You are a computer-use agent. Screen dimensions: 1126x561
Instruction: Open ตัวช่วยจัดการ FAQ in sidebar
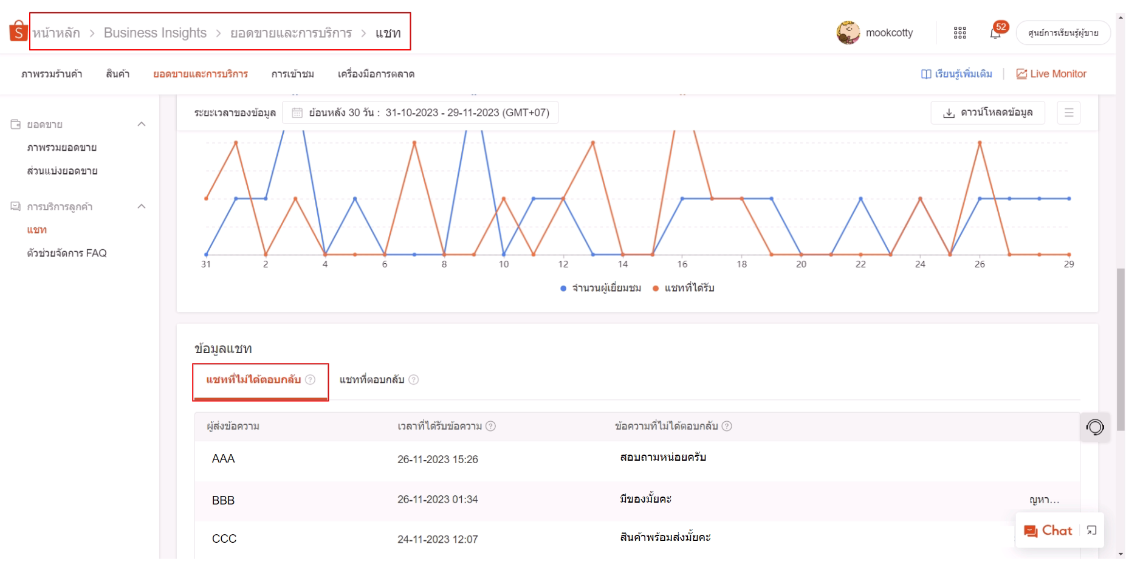pos(67,253)
